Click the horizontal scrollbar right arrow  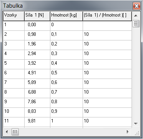(x=128, y=132)
